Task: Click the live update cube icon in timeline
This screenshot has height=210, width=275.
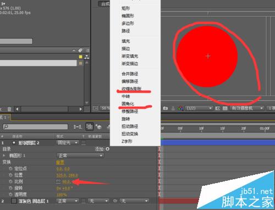Action: tap(99, 126)
